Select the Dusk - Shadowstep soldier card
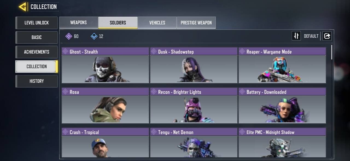Image resolution: width=350 pixels, height=161 pixels. tap(194, 65)
